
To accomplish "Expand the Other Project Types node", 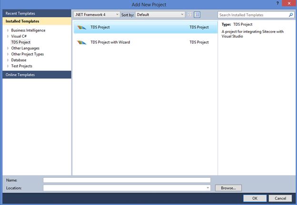I will (8, 54).
